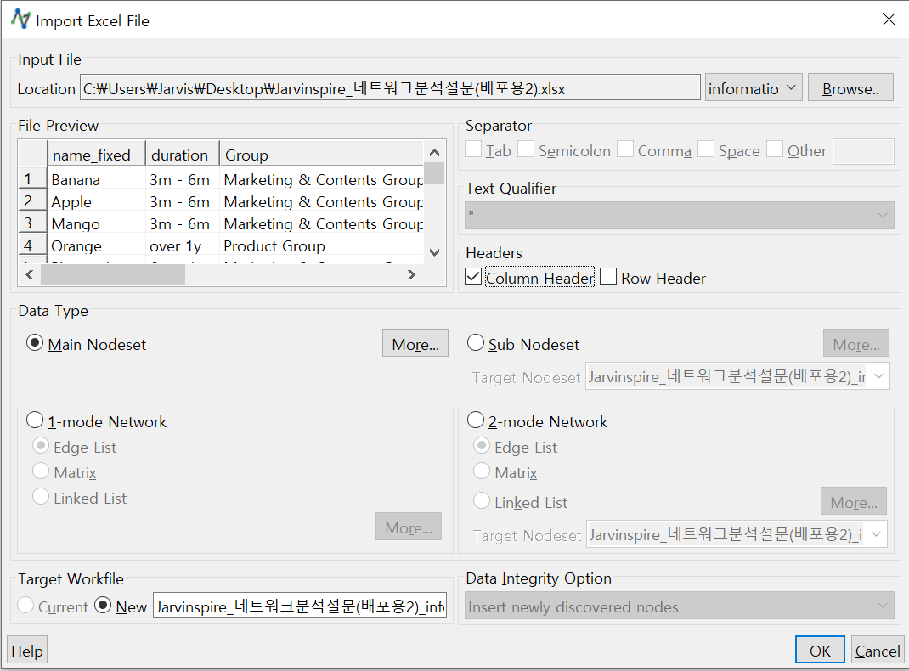Click the Other separator text field
The height and width of the screenshot is (671, 909).
point(863,151)
